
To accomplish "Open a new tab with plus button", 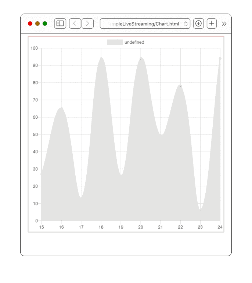I will click(212, 24).
